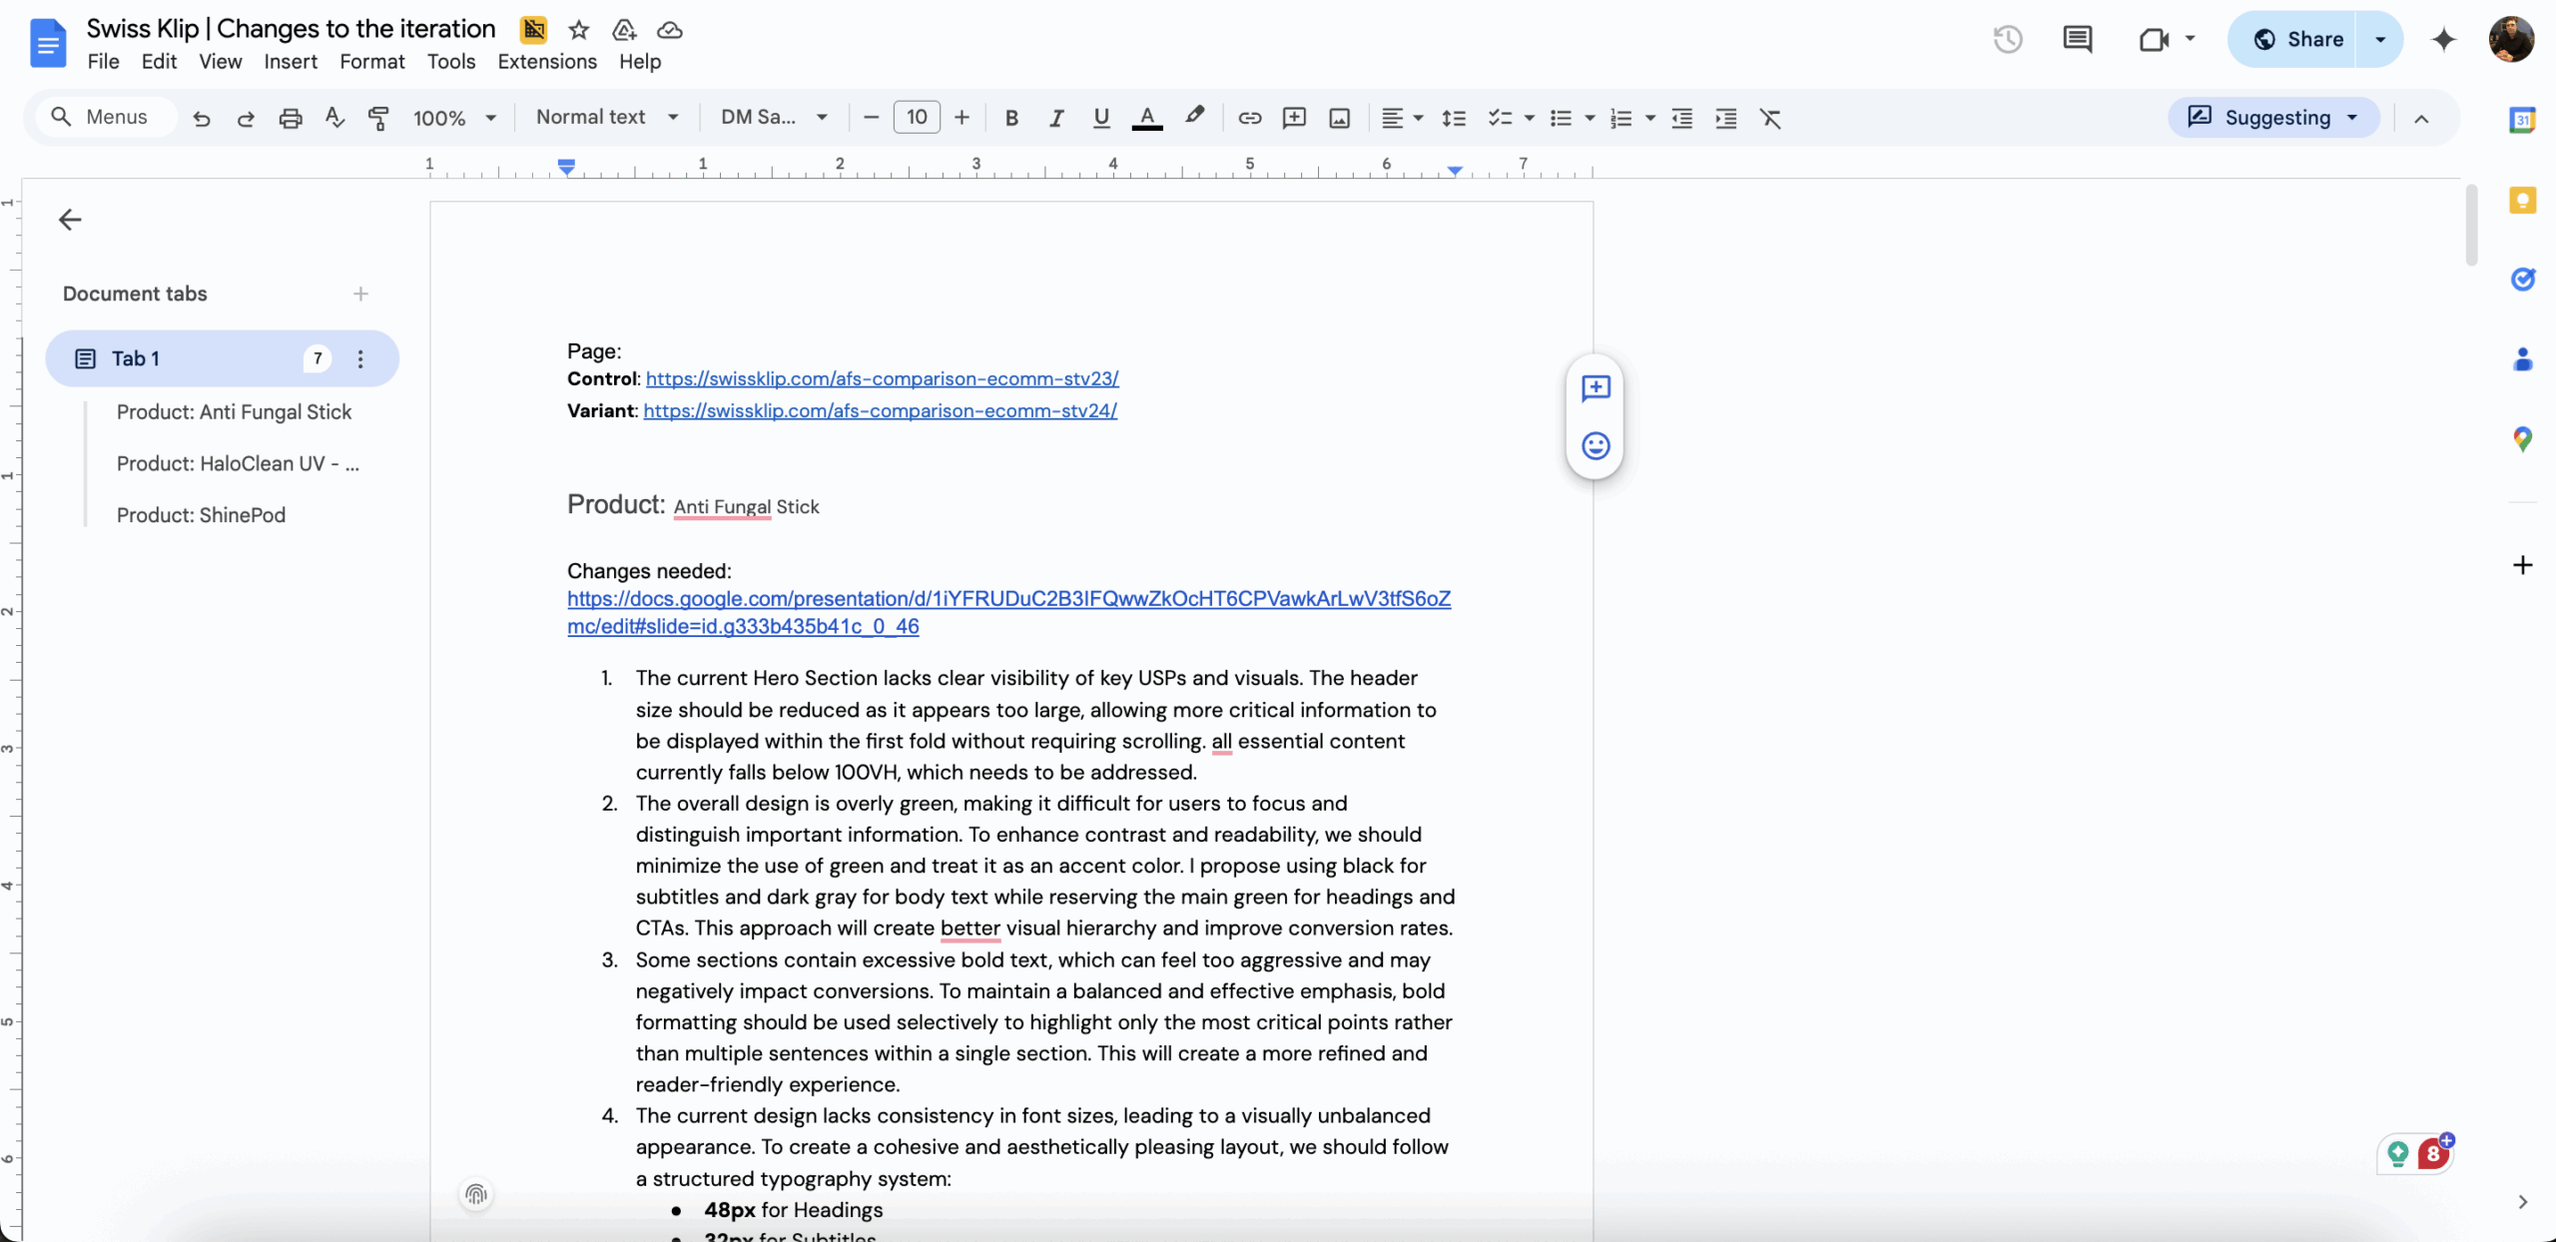Open the Google Slides presentation link
This screenshot has width=2556, height=1242.
[1008, 612]
